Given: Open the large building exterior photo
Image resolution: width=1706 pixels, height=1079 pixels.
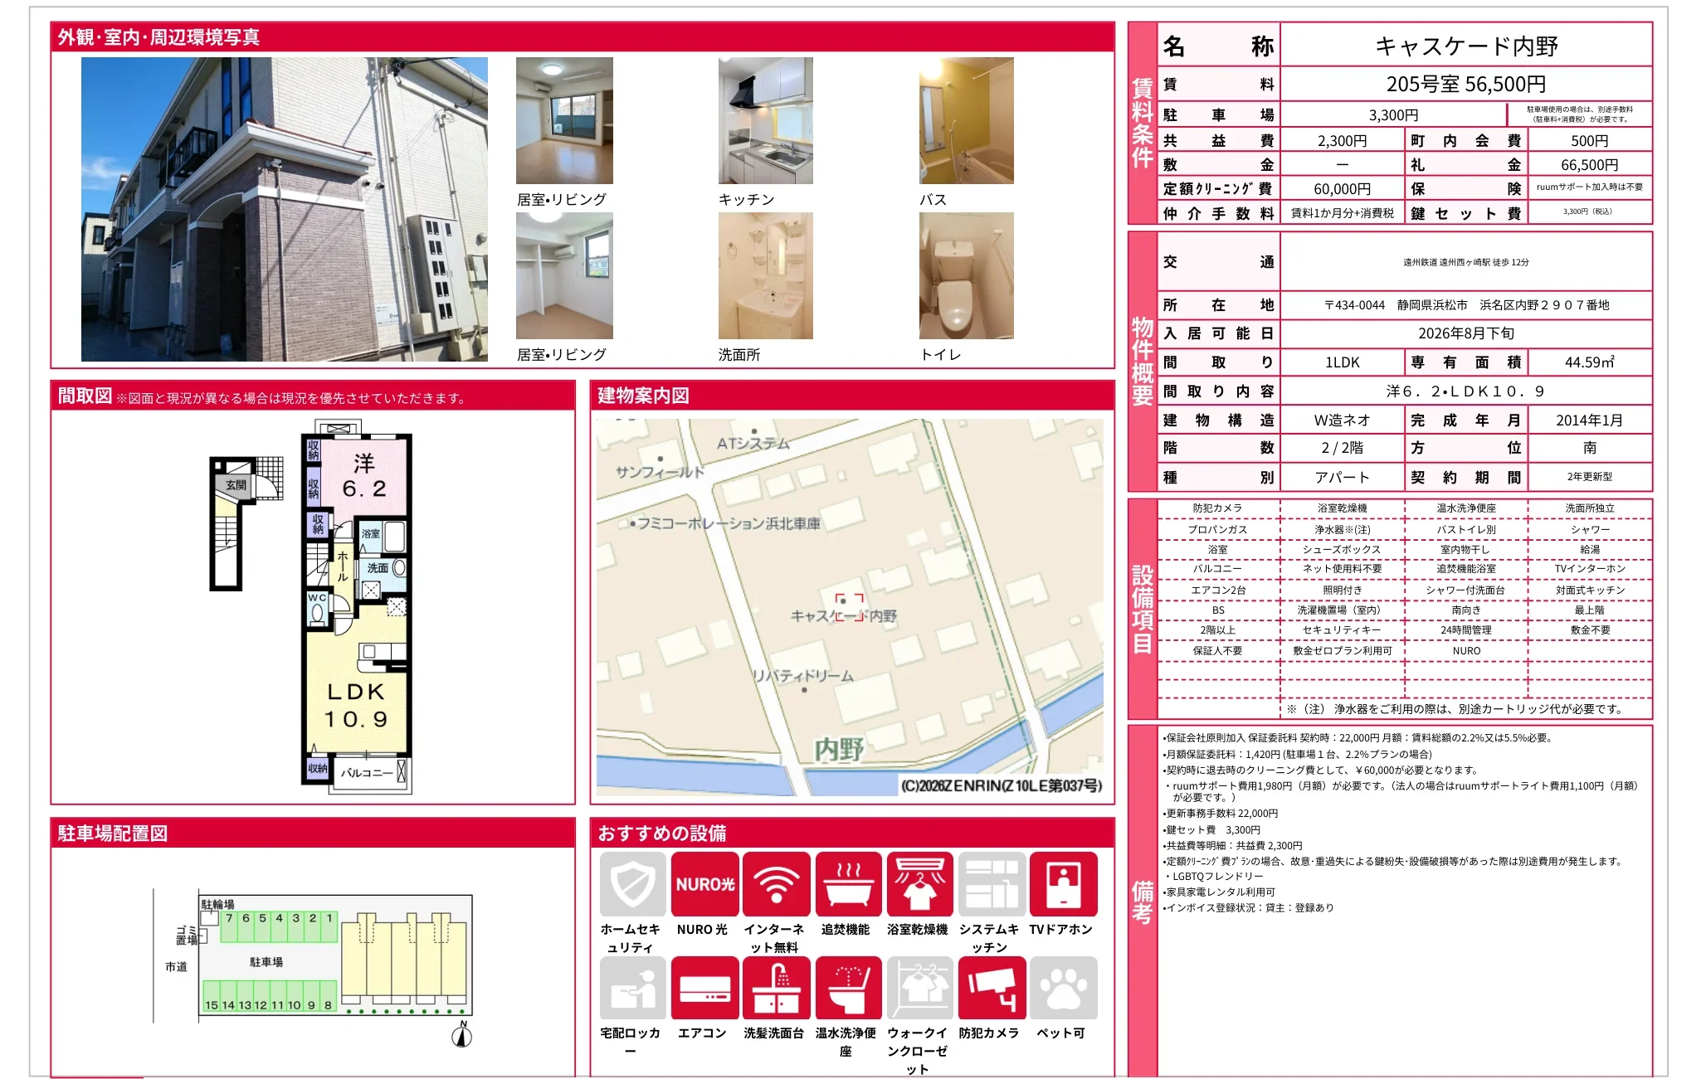Looking at the screenshot, I should tap(285, 209).
